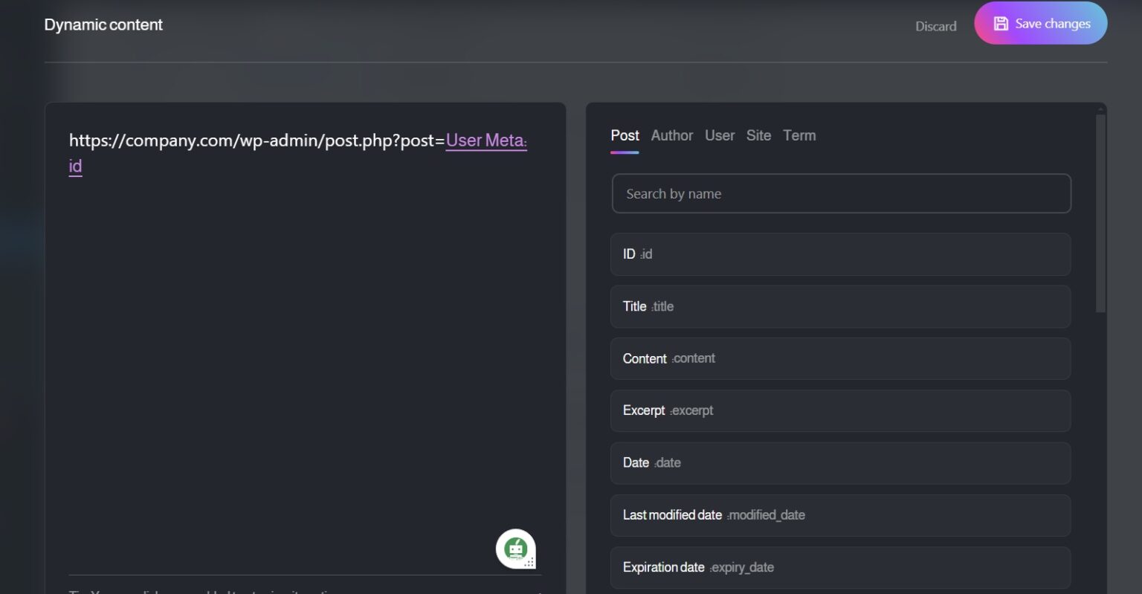The height and width of the screenshot is (594, 1142).
Task: Save changes to dynamic content
Action: 1041,23
